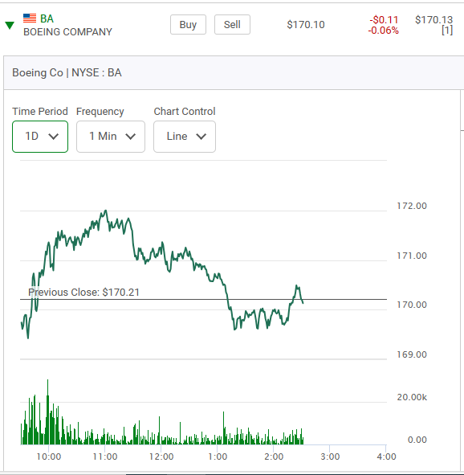This screenshot has height=475, width=464.
Task: Click the 11:00 time axis label
Action: point(105,457)
